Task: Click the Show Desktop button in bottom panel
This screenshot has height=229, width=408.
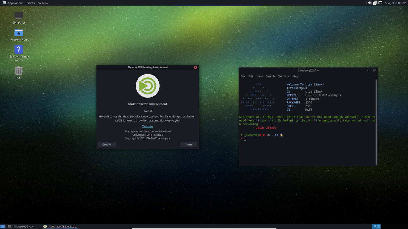Action: (2, 226)
